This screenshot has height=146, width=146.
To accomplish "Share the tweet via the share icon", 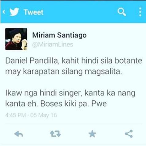I will tap(129, 134).
